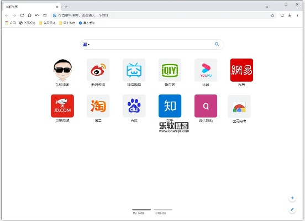Expand the tab list dropdown arrow
Viewport: 305px width, 221px height.
[267, 7]
